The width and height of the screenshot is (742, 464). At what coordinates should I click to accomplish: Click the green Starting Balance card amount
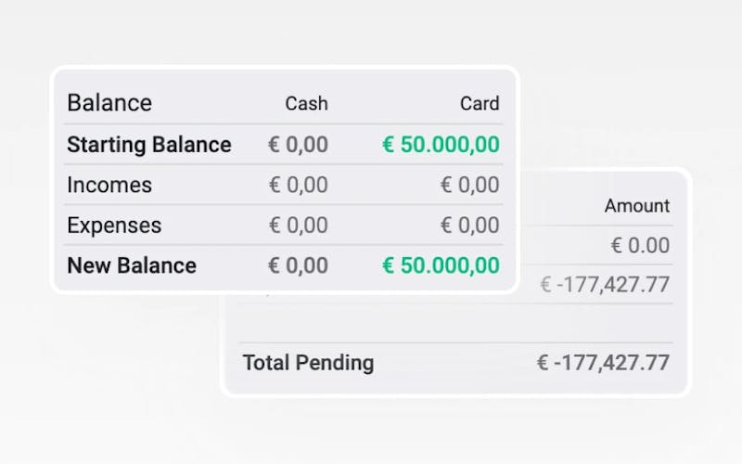[441, 145]
